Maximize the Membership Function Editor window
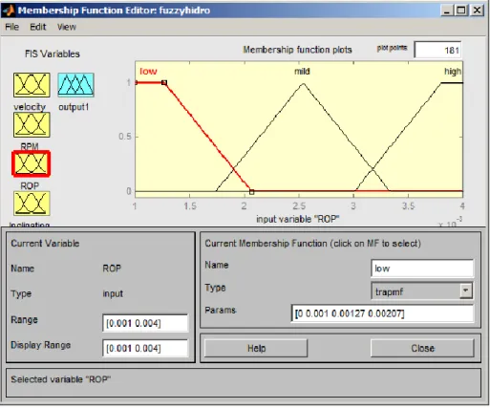This screenshot has height=409, width=490. [x=461, y=11]
